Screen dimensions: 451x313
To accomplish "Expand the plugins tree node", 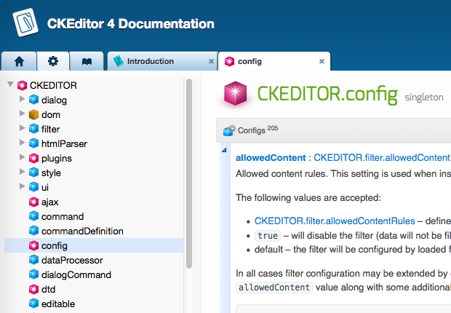I will tap(22, 157).
